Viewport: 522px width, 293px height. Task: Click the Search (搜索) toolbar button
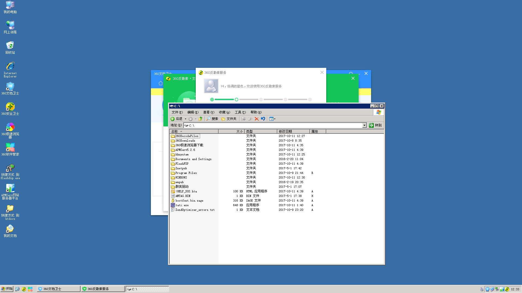tap(212, 119)
